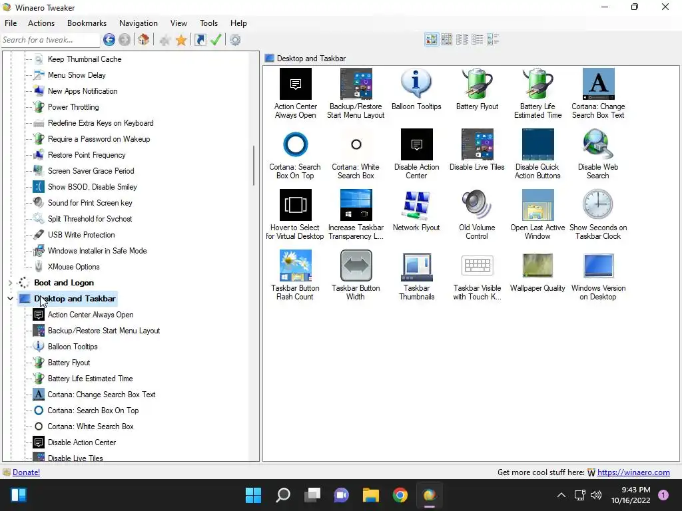This screenshot has width=682, height=511.
Task: Expand the Boot and Logon tree node
Action: pos(10,283)
